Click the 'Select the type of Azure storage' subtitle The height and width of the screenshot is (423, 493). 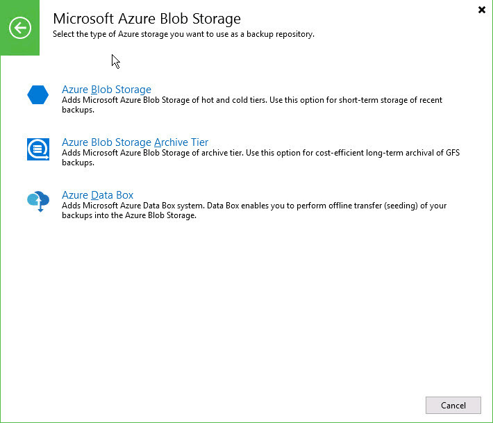(183, 34)
